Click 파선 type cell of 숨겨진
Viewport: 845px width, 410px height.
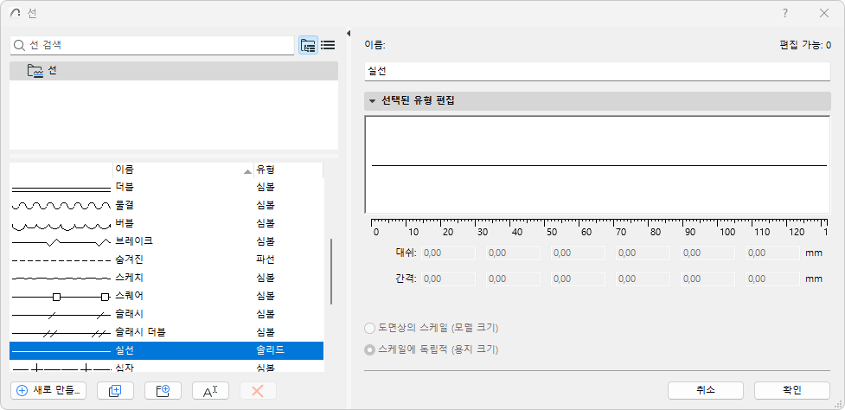[x=266, y=259]
